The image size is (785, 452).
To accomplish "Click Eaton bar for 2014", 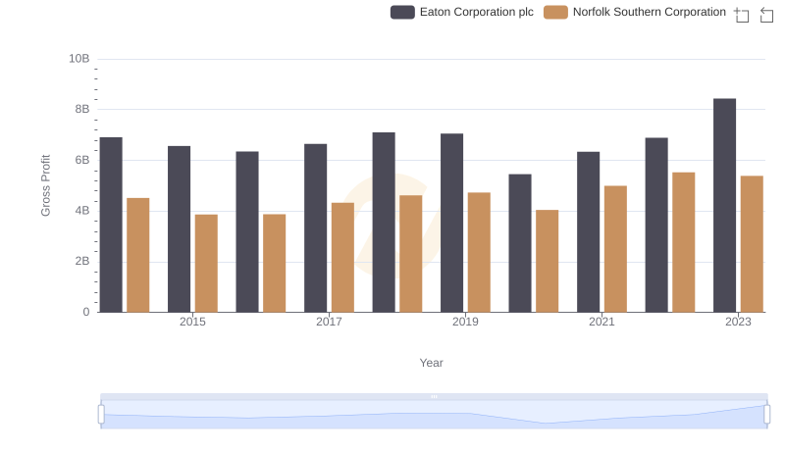I will [x=111, y=225].
